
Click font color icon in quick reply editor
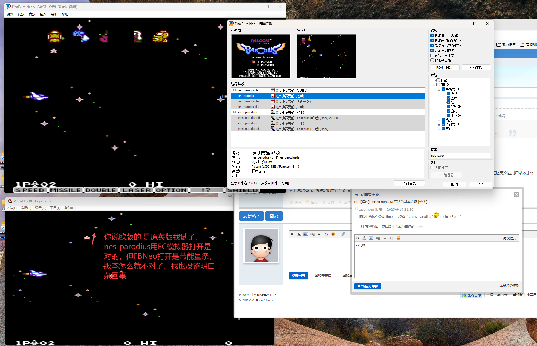299,234
